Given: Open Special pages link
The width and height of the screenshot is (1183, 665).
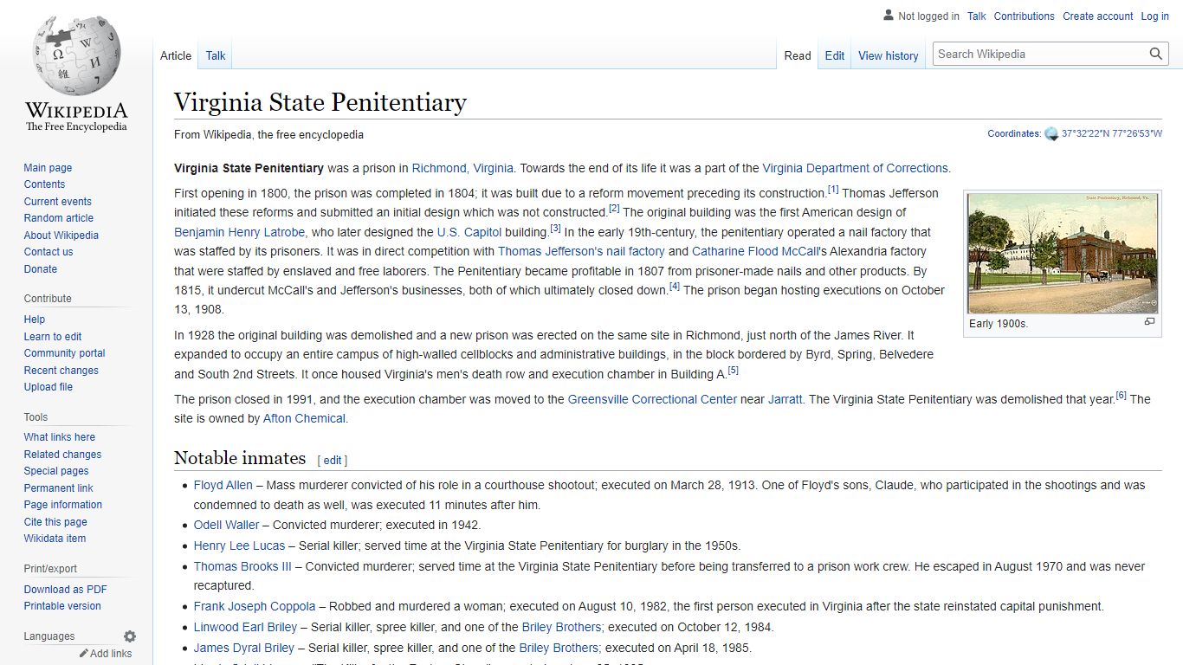Looking at the screenshot, I should tap(56, 471).
